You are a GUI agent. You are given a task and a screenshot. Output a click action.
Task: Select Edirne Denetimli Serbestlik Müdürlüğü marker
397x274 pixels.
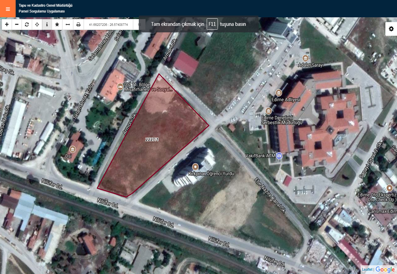[268, 111]
